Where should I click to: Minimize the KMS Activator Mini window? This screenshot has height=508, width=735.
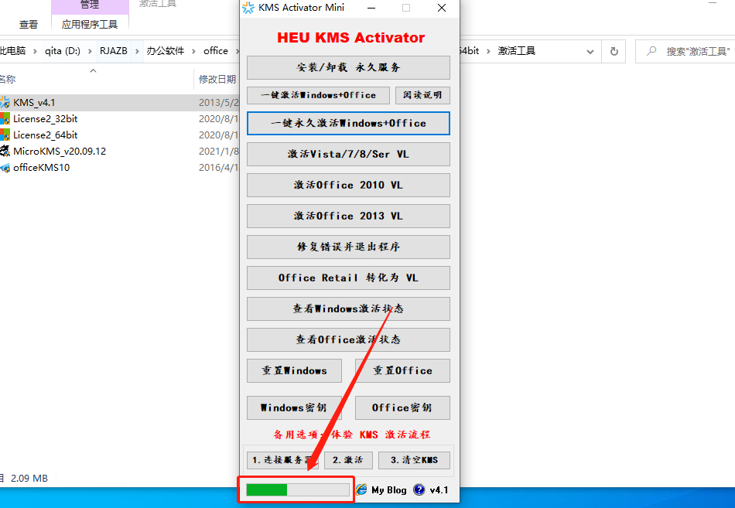click(x=371, y=8)
